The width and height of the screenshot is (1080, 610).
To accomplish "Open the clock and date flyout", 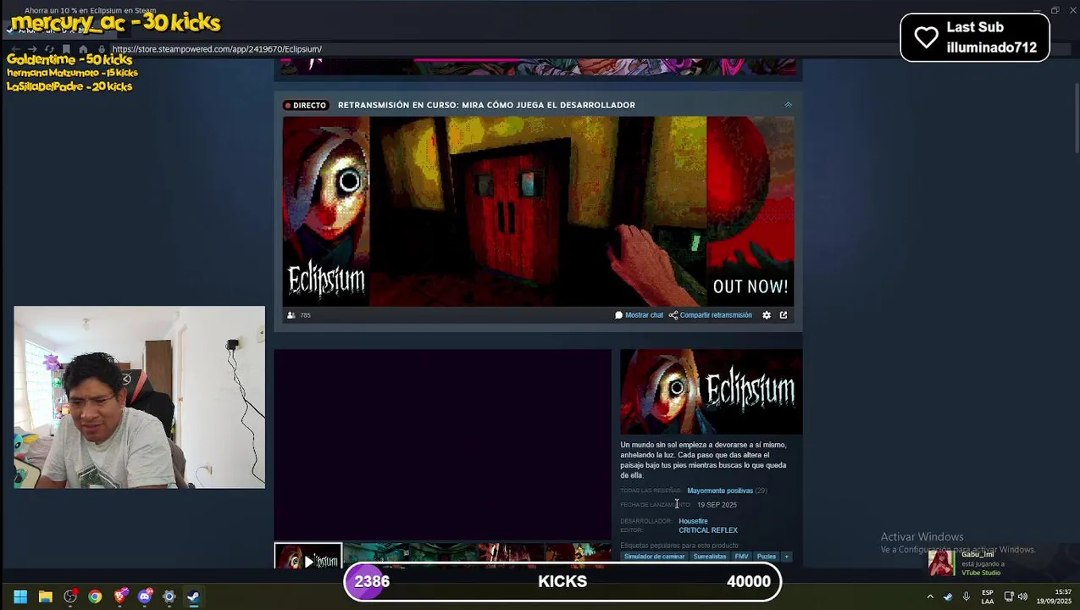I will pos(1055,596).
